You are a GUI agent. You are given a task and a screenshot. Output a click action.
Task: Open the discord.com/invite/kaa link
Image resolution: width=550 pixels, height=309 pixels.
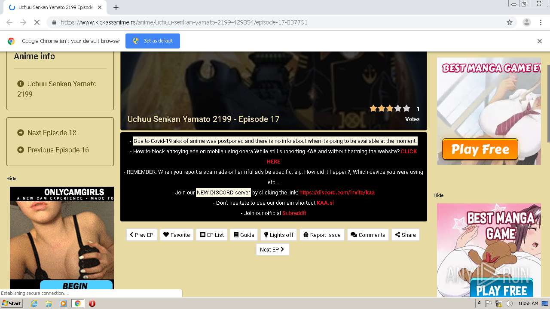[x=337, y=193]
